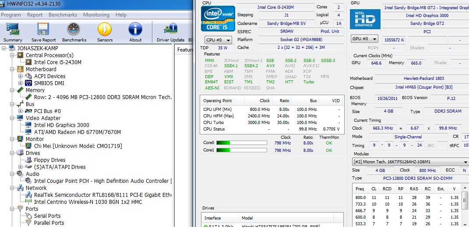Image resolution: width=469 pixels, height=230 pixels.
Task: Click the Network node icon
Action: click(21, 188)
